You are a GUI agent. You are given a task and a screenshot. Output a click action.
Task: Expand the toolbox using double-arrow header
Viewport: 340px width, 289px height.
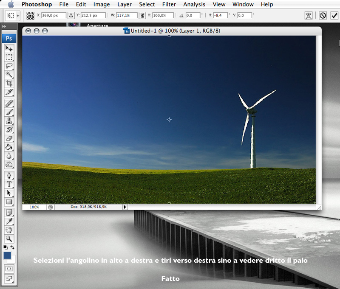coord(4,26)
